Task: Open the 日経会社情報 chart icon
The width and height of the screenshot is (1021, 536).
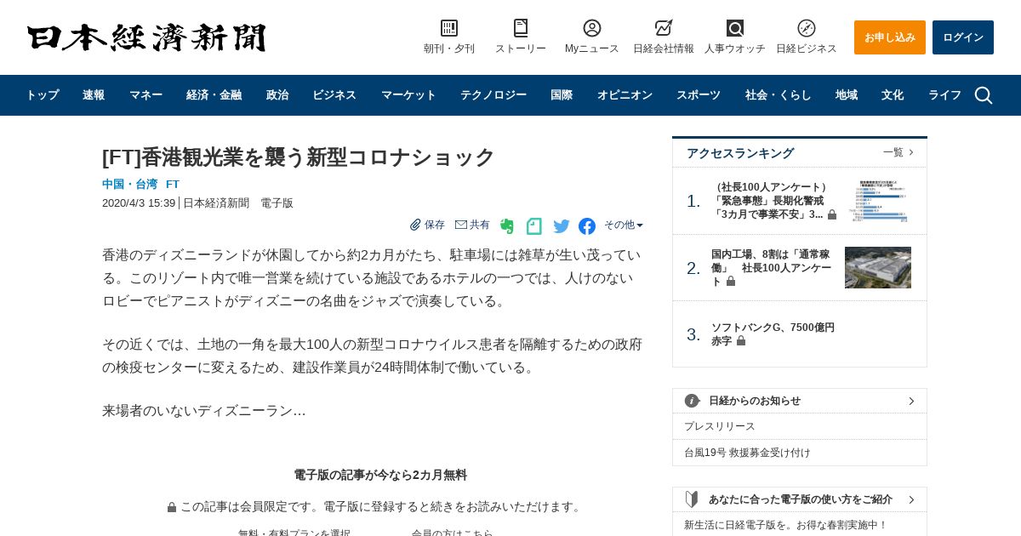Action: pos(664,28)
